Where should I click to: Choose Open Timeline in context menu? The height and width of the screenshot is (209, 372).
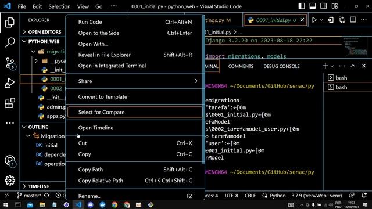135,128
